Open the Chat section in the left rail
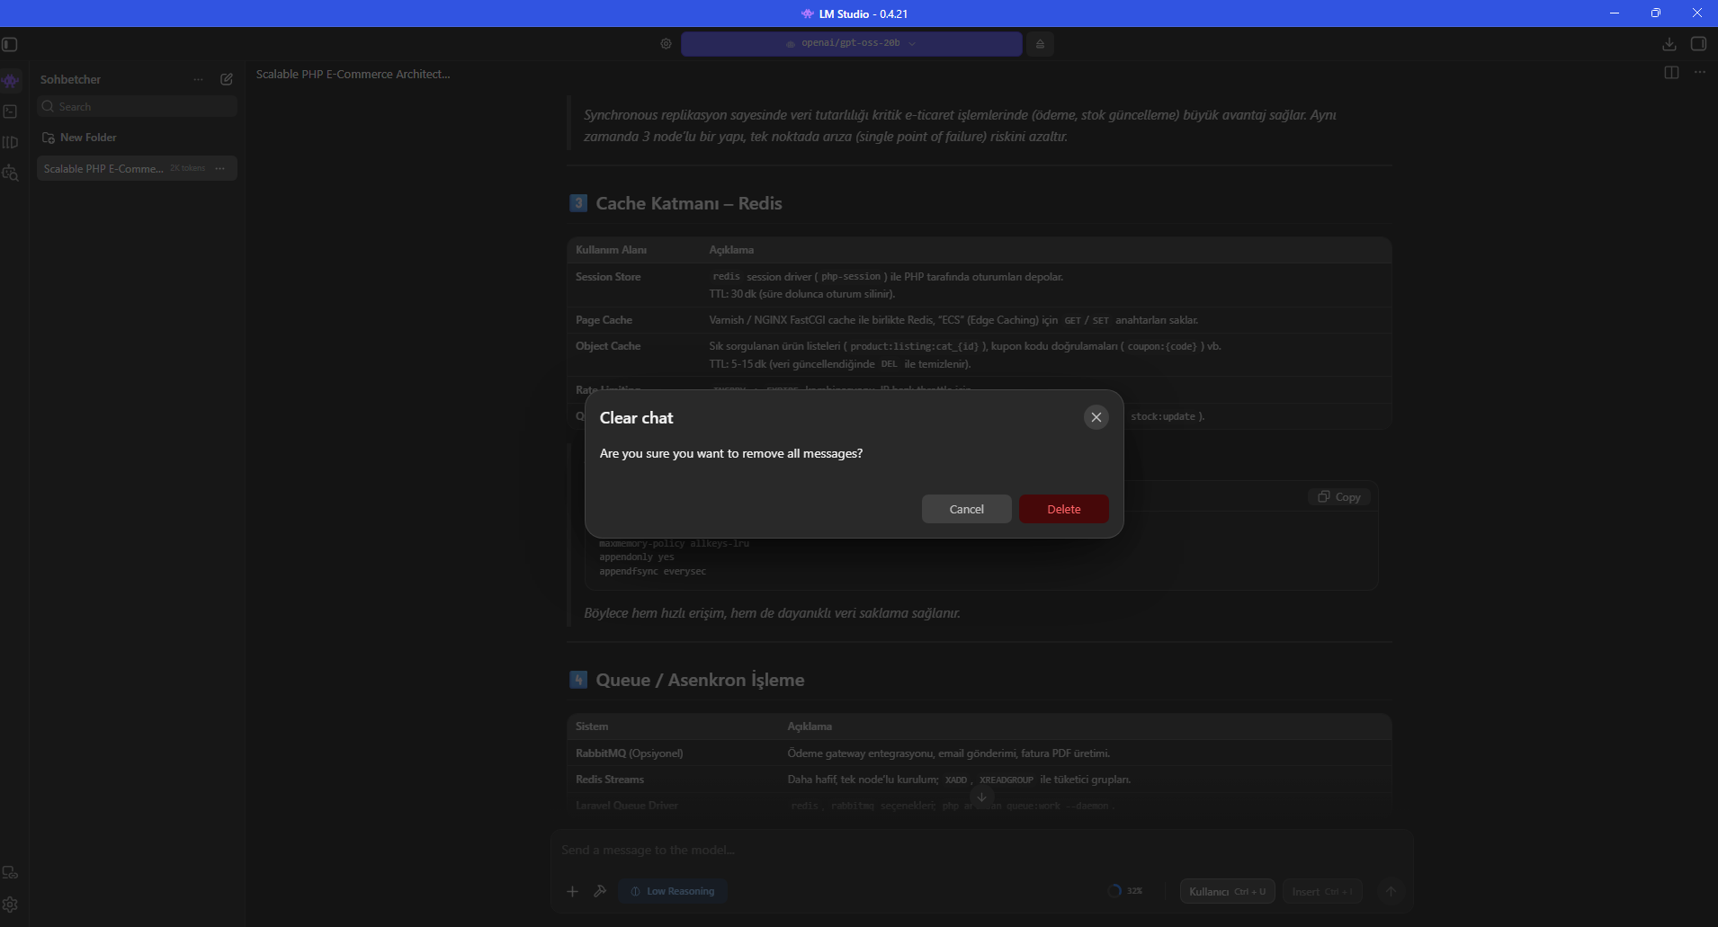Screen dimensions: 1718x927 click(10, 81)
